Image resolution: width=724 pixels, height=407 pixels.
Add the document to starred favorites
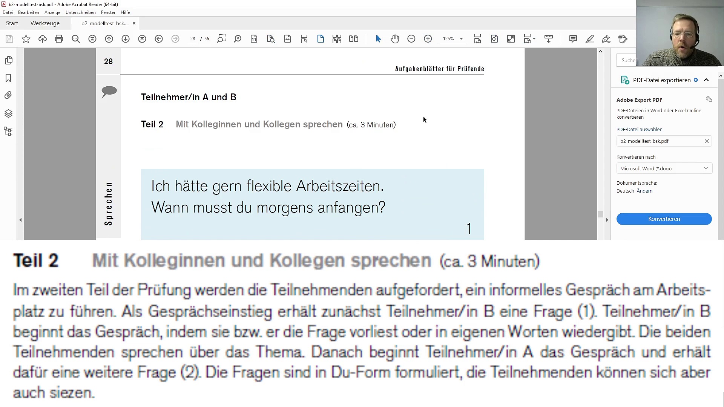(x=26, y=39)
